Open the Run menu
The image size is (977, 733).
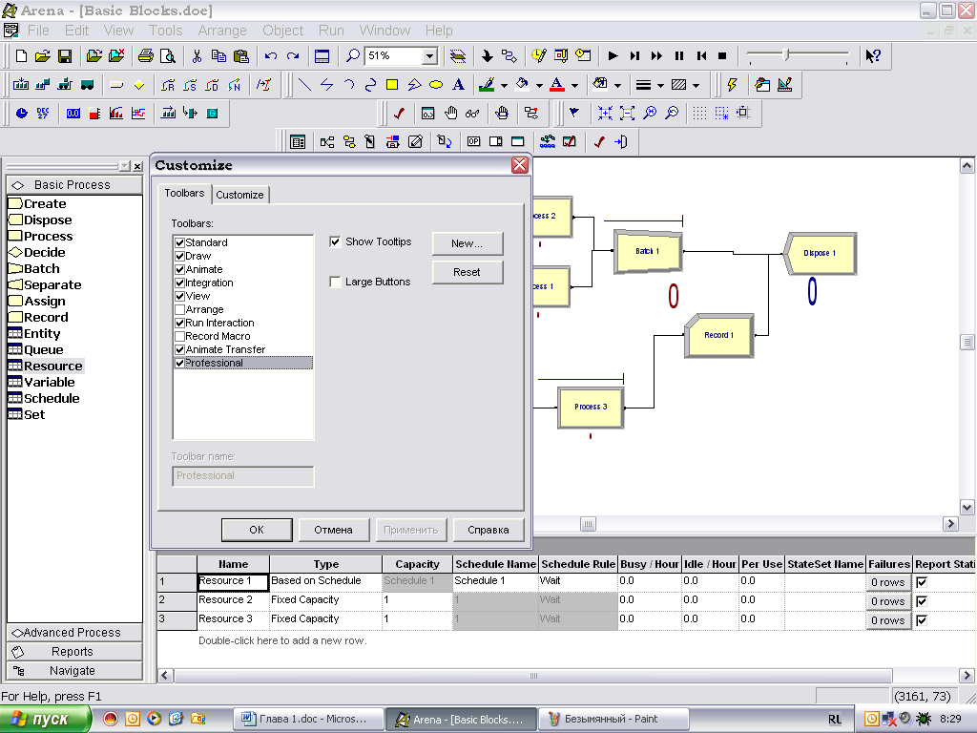[331, 31]
